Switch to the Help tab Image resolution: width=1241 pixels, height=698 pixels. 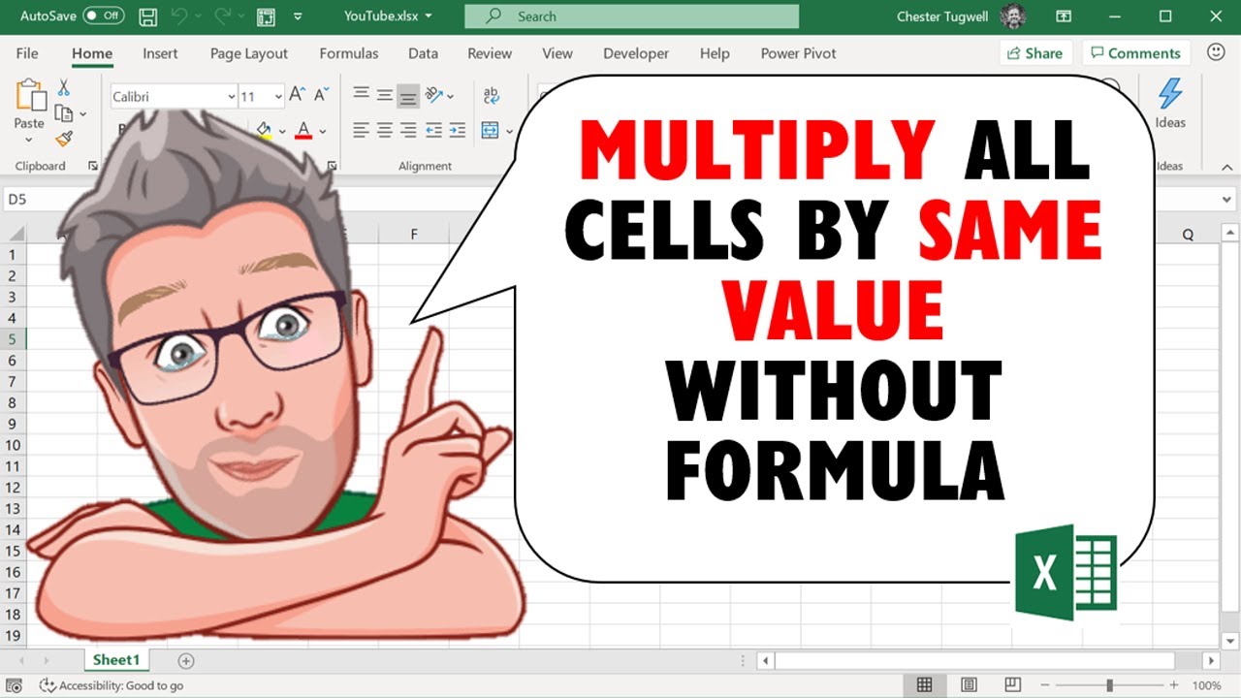point(715,53)
